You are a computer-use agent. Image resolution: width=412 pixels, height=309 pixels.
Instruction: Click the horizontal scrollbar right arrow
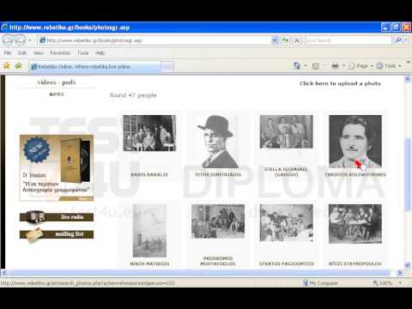click(400, 273)
